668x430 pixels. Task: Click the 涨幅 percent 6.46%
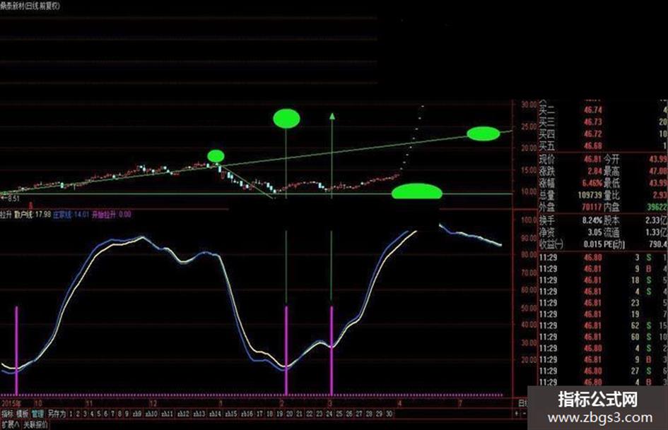pos(592,184)
